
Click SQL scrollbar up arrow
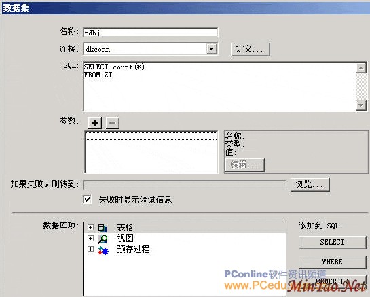point(360,68)
